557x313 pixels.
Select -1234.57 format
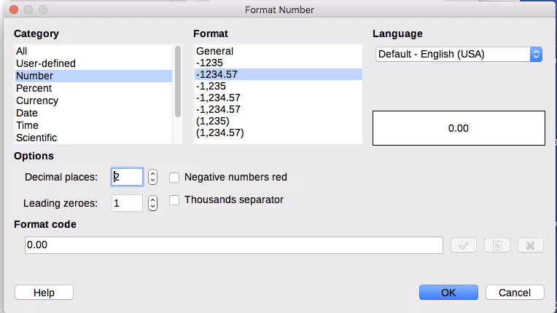[278, 74]
